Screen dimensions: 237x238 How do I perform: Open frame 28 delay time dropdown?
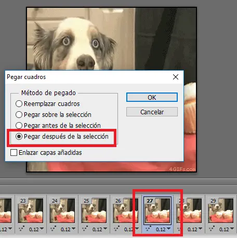pos(195,229)
